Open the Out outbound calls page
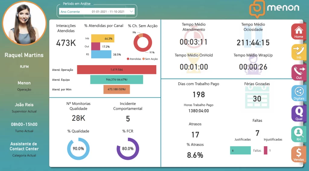This screenshot has width=309, height=171. (x=298, y=72)
